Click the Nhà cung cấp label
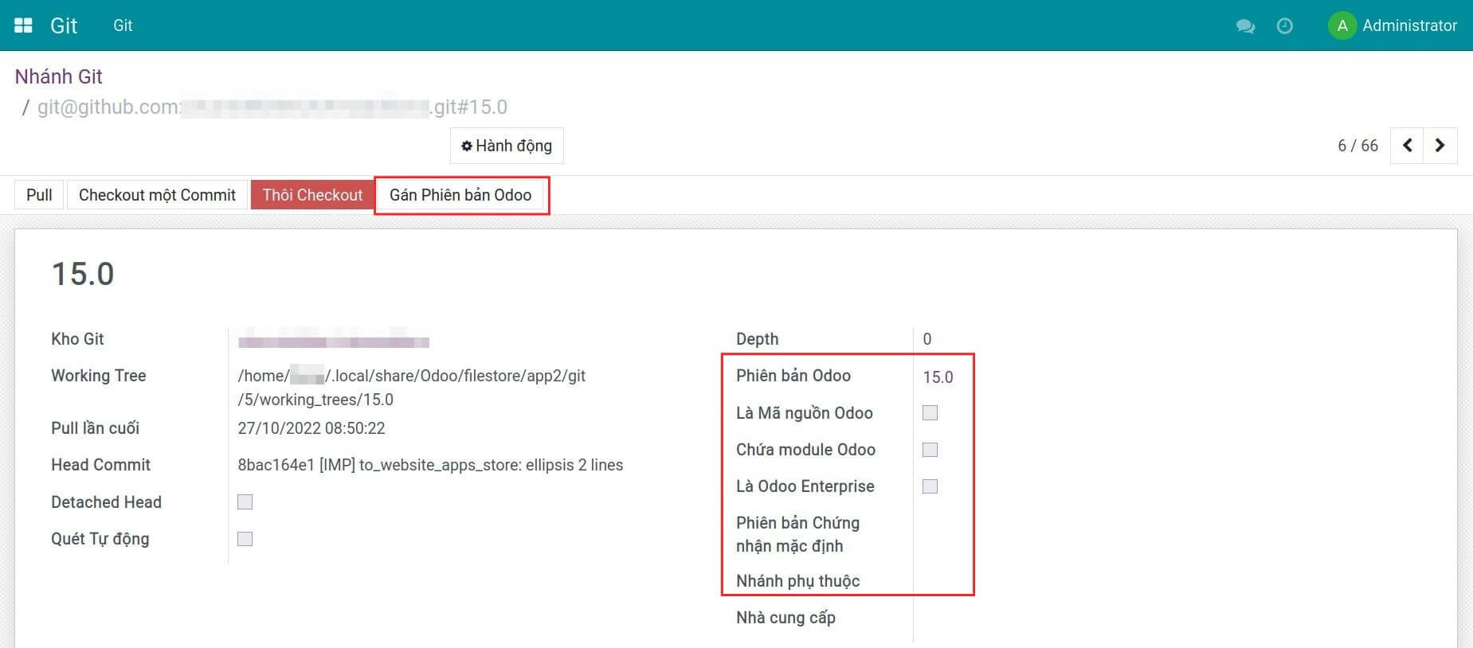Image resolution: width=1473 pixels, height=648 pixels. click(x=785, y=618)
